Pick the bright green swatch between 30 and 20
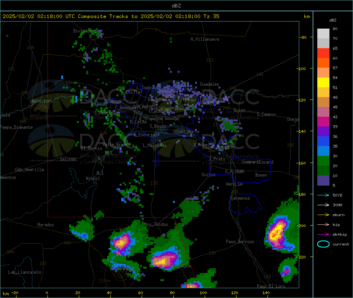Viewport: 353px width, 298px height. point(323,161)
